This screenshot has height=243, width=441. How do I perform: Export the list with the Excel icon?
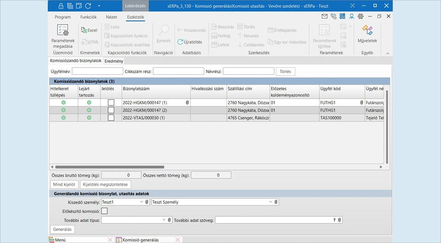pos(89,30)
